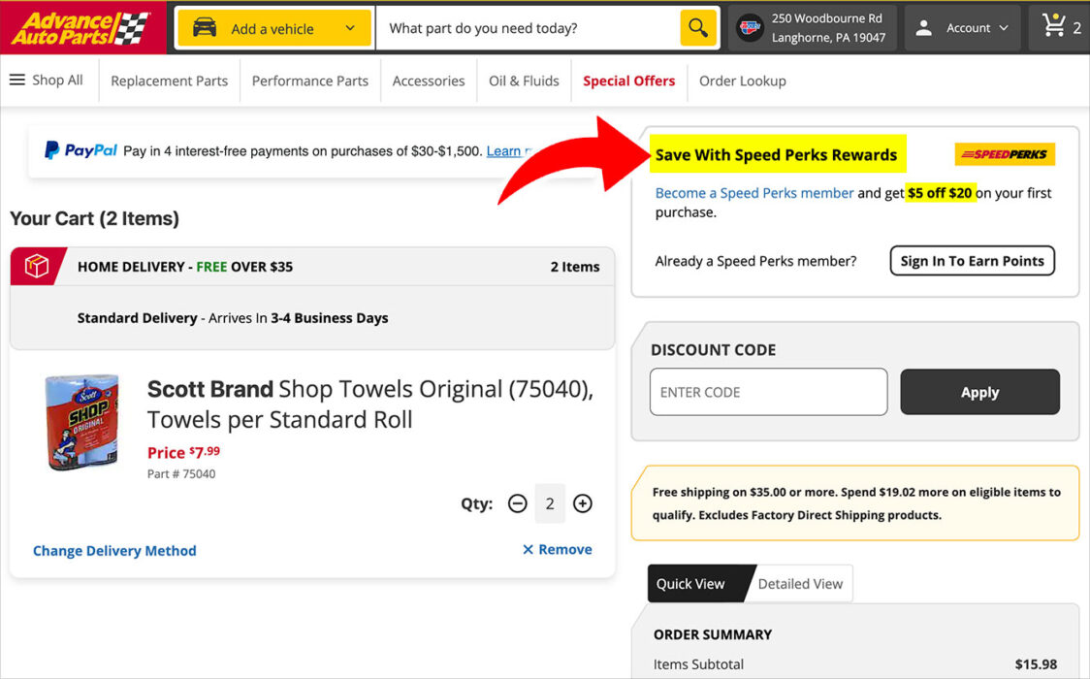
Task: Click Become a Speed Perks member link
Action: click(754, 193)
